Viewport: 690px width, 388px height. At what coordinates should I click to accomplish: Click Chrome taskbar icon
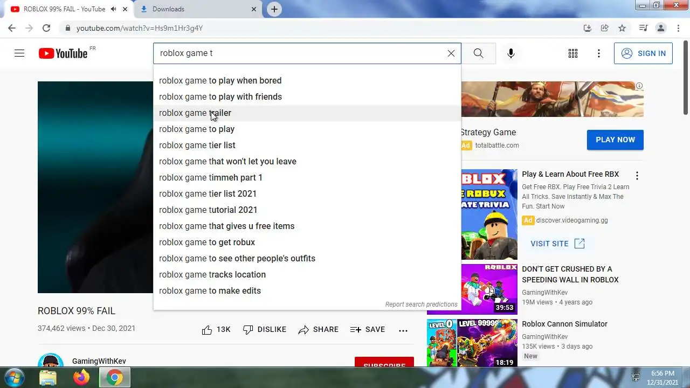pyautogui.click(x=114, y=378)
